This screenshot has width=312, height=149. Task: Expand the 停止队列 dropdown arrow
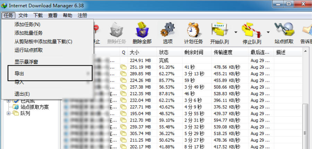pos(268,32)
